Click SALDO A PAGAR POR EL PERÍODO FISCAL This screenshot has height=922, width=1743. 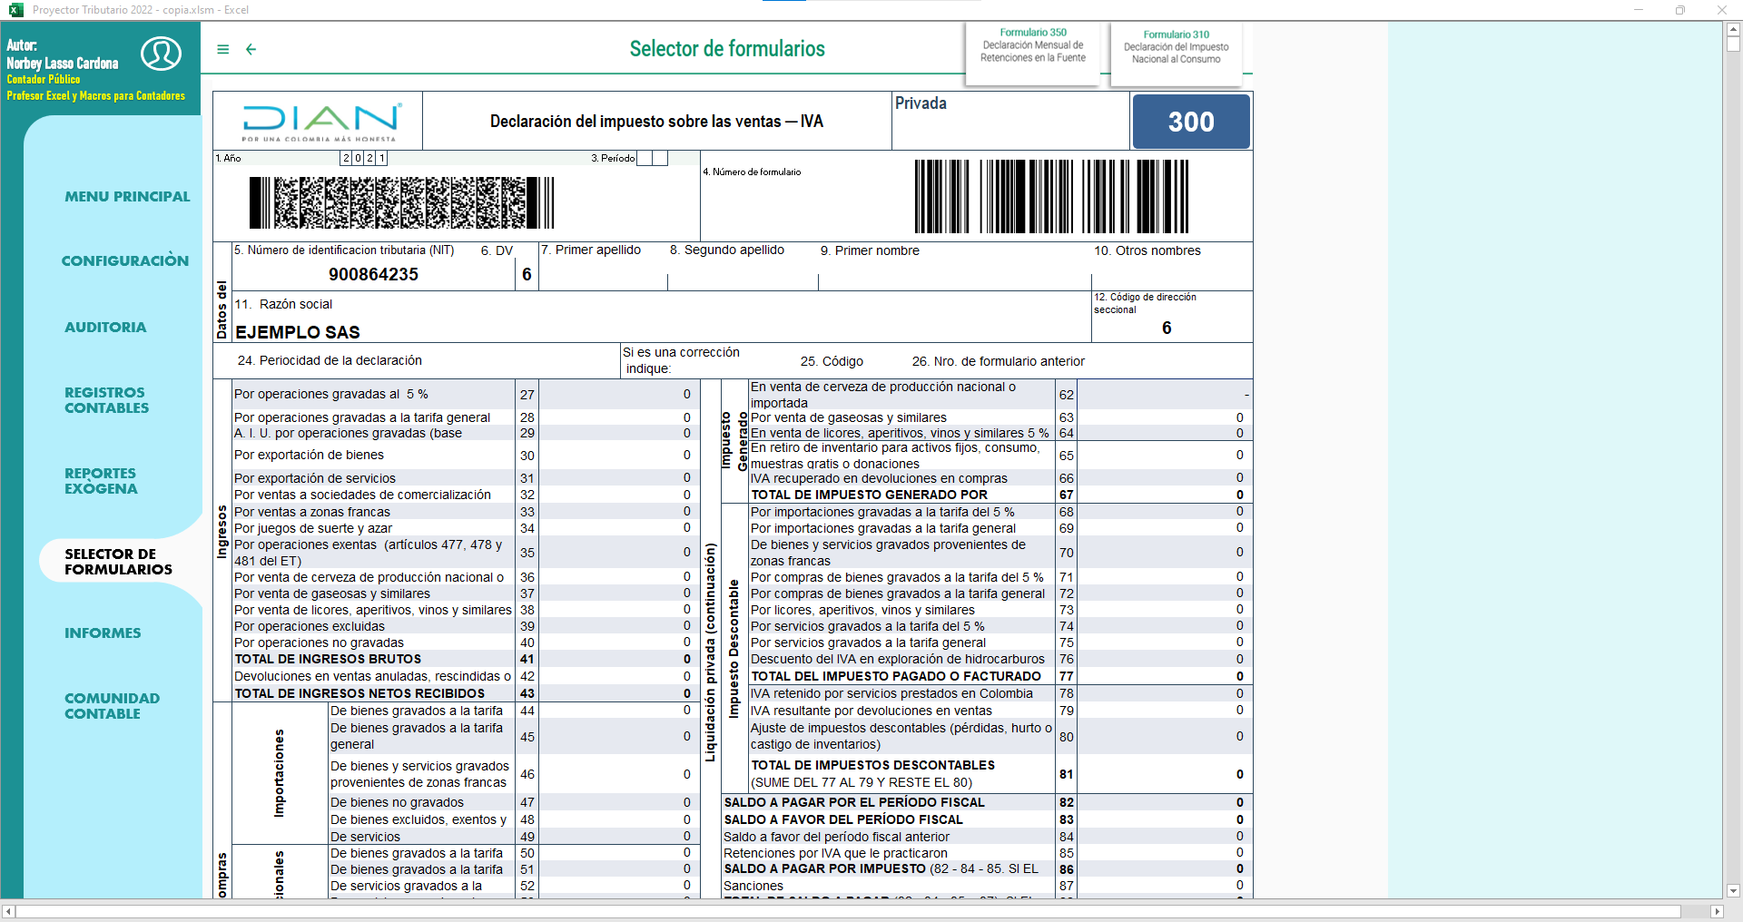click(x=853, y=803)
